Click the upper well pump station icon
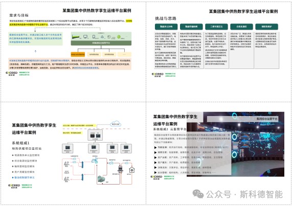292x206 pixels. pos(66,164)
